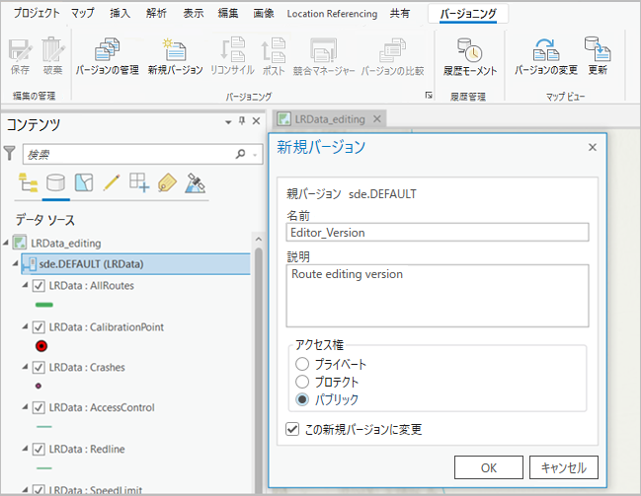Collapse the LRData_editing map node

click(x=6, y=243)
